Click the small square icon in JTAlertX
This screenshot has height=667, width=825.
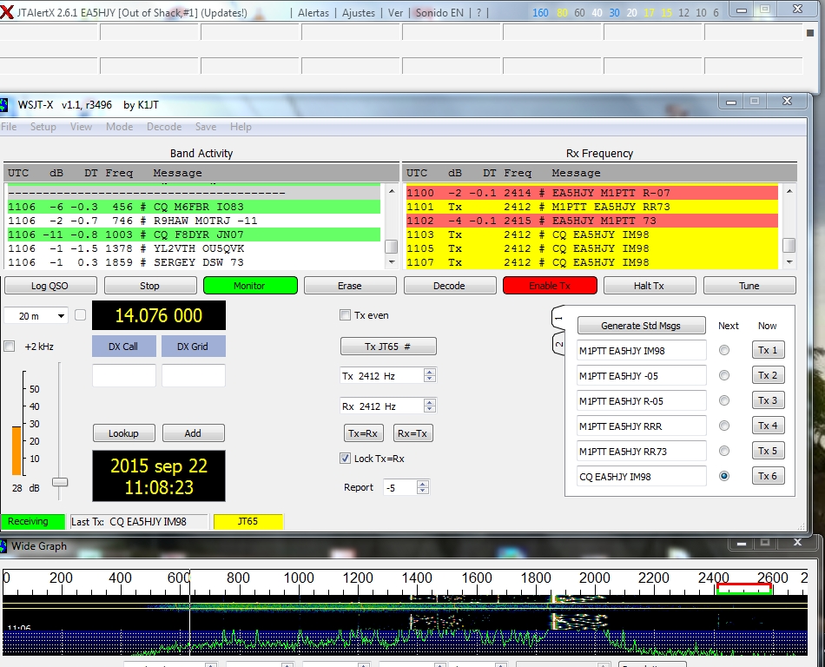click(810, 33)
